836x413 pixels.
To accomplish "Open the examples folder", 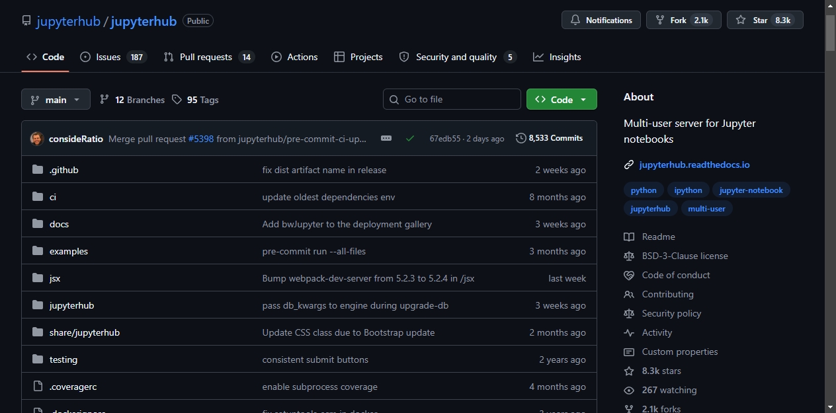I will [x=69, y=251].
